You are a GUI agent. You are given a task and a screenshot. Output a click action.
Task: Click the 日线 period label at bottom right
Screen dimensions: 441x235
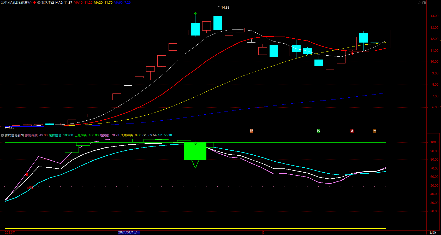pos(433,232)
